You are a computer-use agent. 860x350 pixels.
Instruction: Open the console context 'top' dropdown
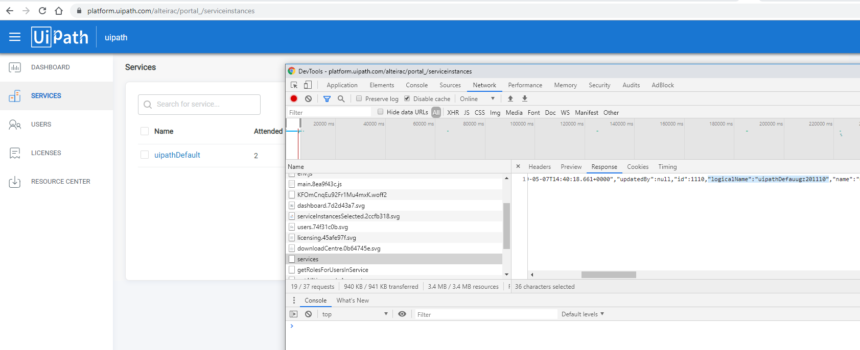point(355,314)
